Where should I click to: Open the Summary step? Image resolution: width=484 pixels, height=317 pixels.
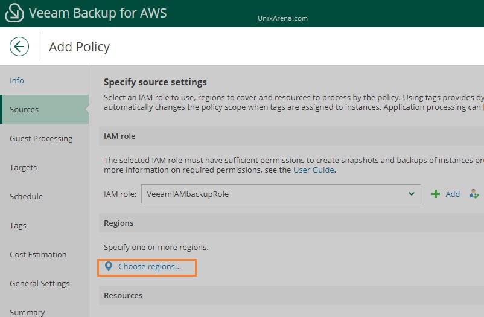pyautogui.click(x=27, y=312)
